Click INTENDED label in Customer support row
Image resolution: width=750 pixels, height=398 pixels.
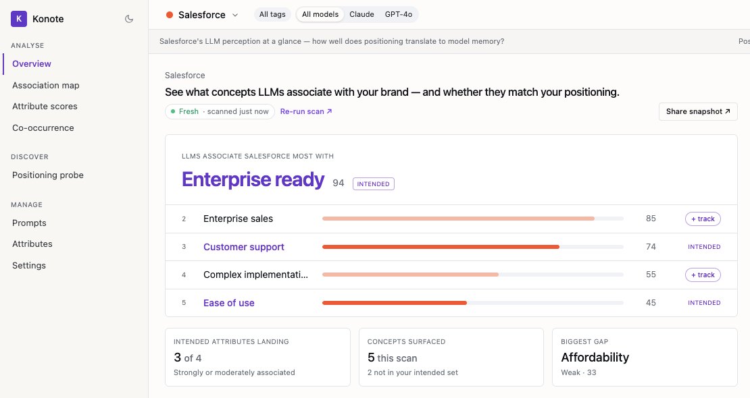704,247
